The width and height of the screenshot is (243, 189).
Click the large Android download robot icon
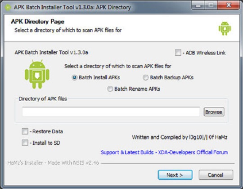pyautogui.click(x=37, y=74)
